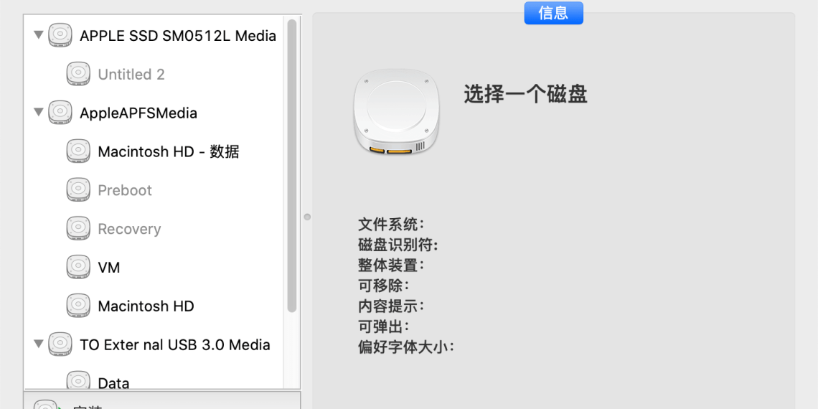Click the AppleAPFSMedia disk icon
This screenshot has height=409, width=818.
(x=60, y=113)
